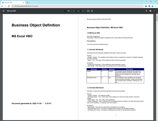Image resolution: width=158 pixels, height=121 pixels.
Task: Go forward in the browser
Action: [6, 6]
